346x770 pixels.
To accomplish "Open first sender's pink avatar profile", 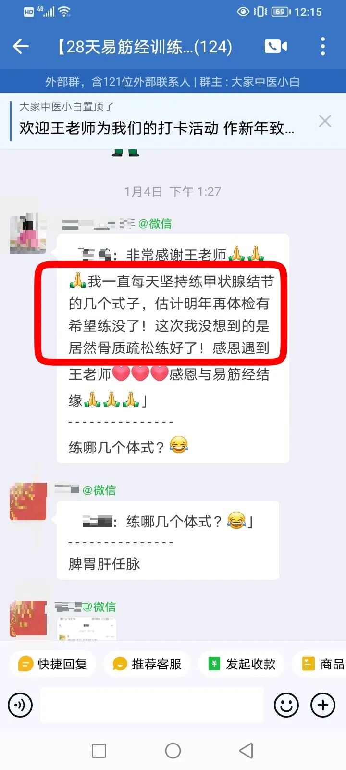I will (28, 233).
